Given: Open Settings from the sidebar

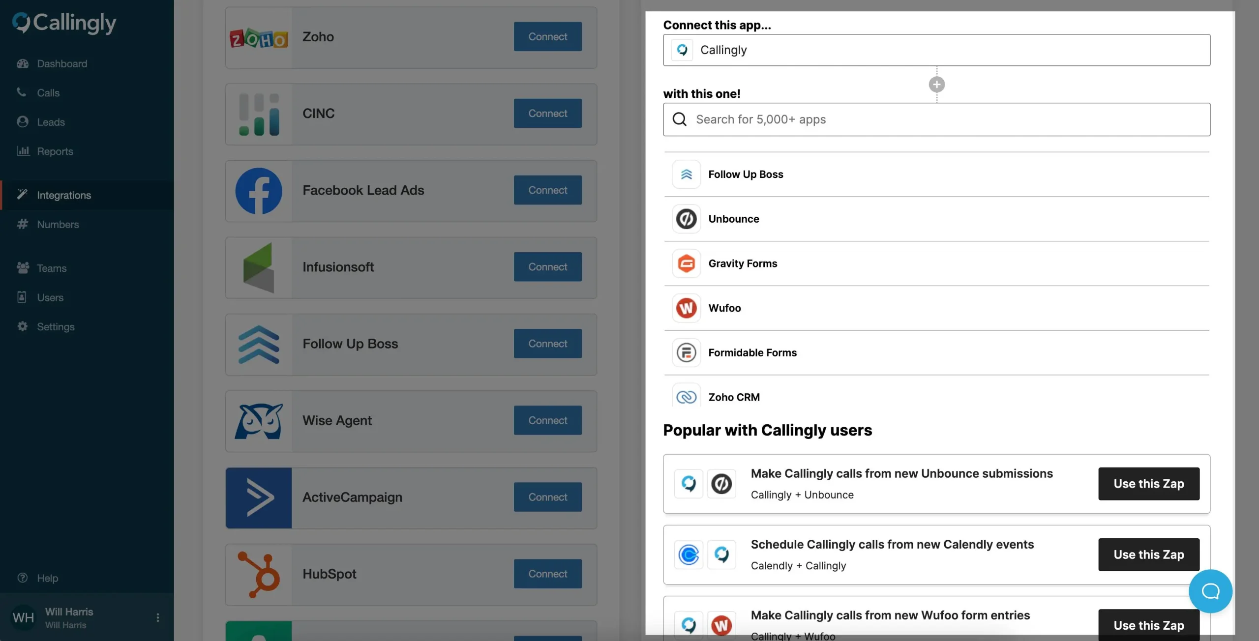Looking at the screenshot, I should pyautogui.click(x=56, y=327).
